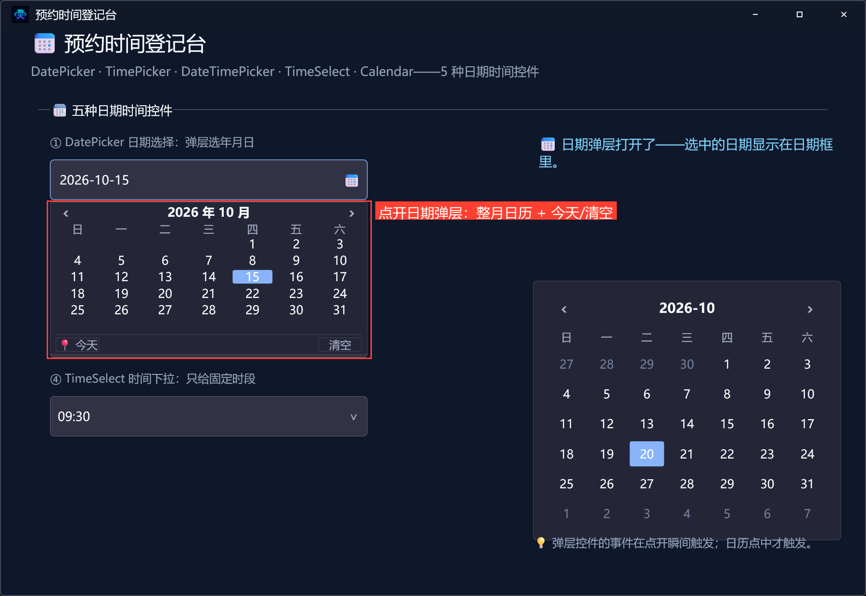Image resolution: width=866 pixels, height=596 pixels.
Task: Click the large calendar header icon
Action: pyautogui.click(x=45, y=44)
